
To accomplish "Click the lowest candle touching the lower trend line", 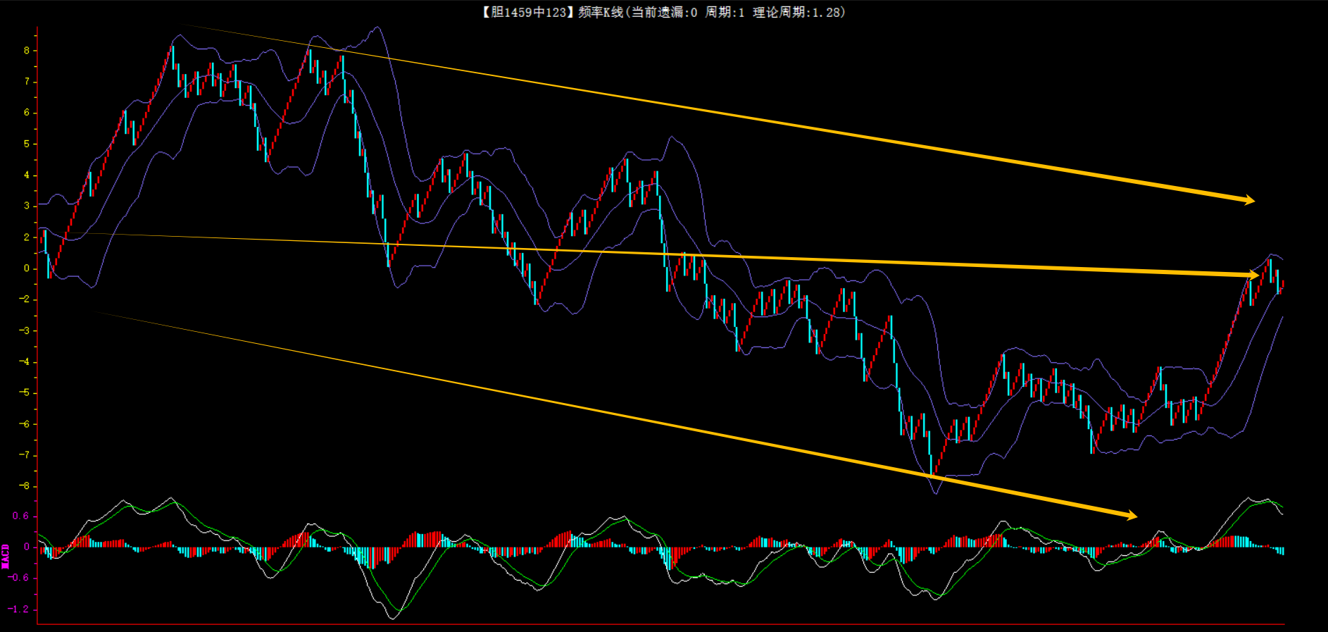I will 931,465.
